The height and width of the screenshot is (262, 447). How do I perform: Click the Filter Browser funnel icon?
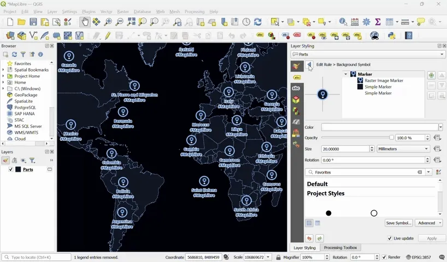[x=23, y=55]
